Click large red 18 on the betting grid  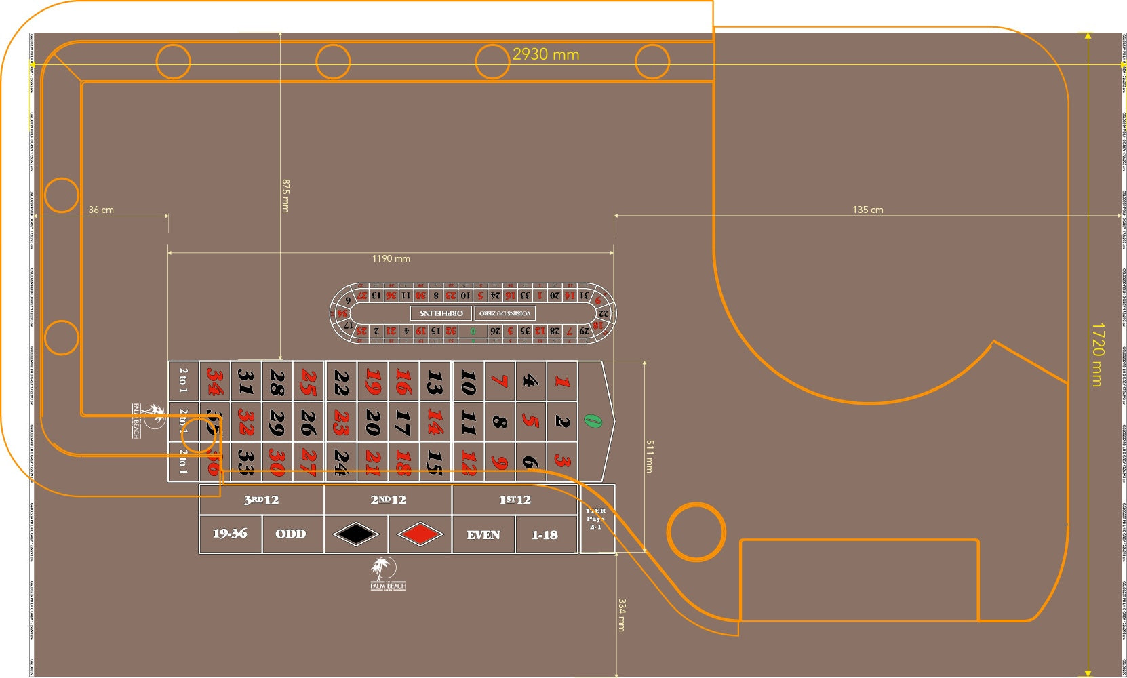pos(404,462)
